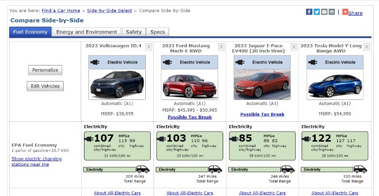
Task: Open the Safety tab
Action: pyautogui.click(x=134, y=32)
